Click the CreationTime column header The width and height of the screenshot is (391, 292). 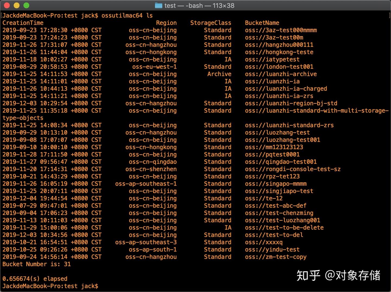(x=23, y=23)
